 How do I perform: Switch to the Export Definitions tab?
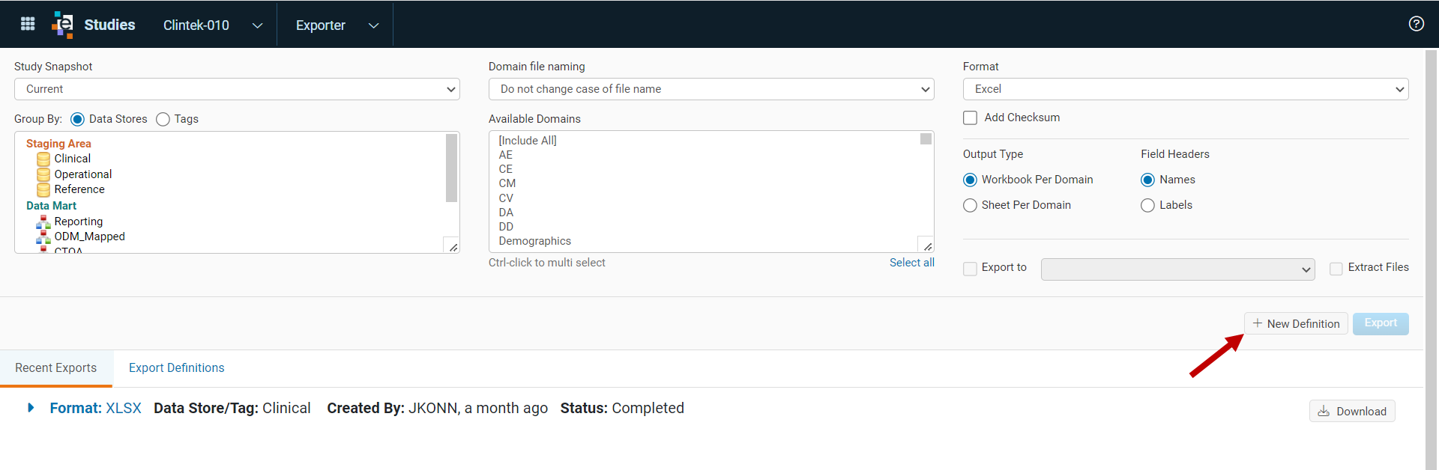176,367
